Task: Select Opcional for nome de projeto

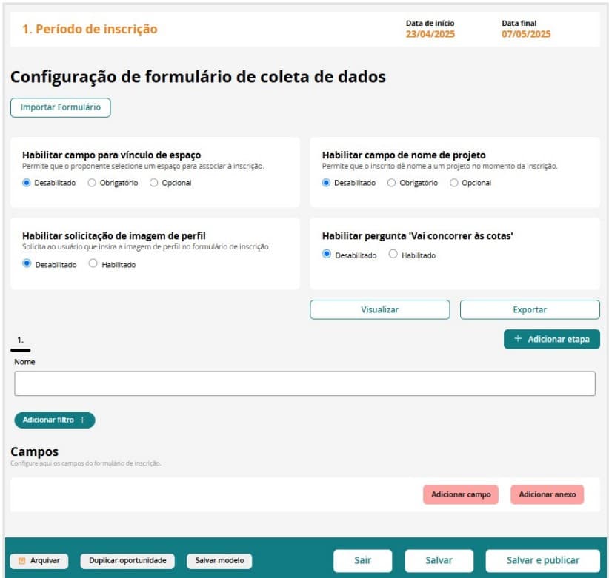Action: [454, 183]
